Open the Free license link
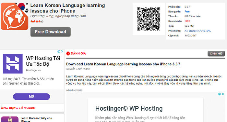Image resolution: width=227 pixels, height=122 pixels. tap(187, 12)
